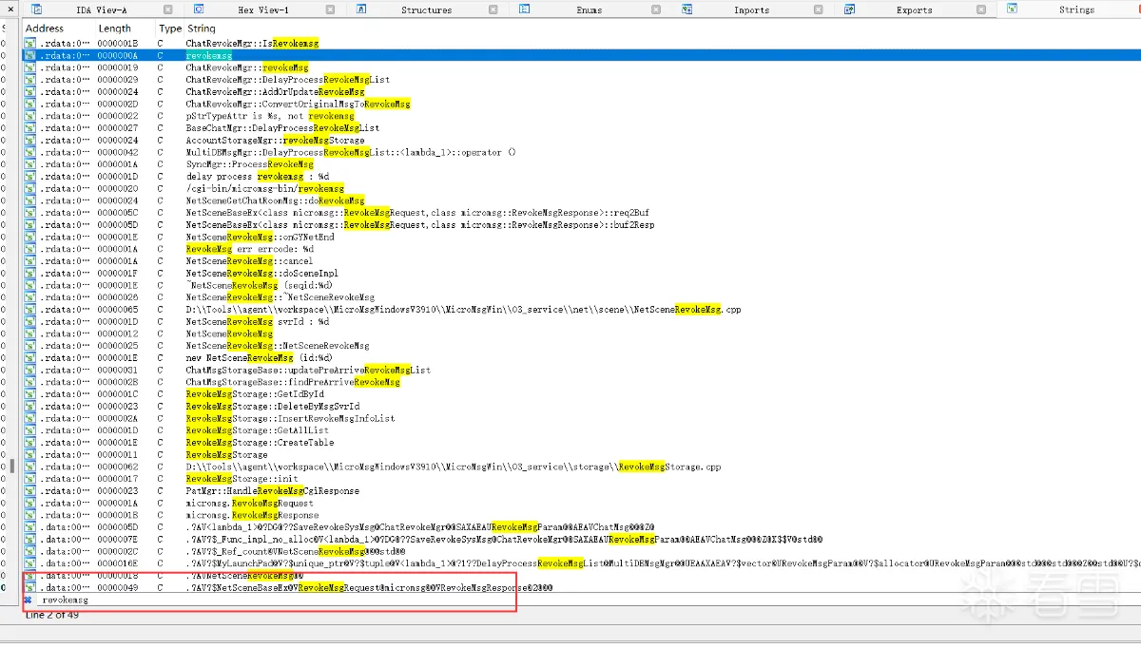1141x648 pixels.
Task: Sort list by Address column header
Action: click(45, 29)
